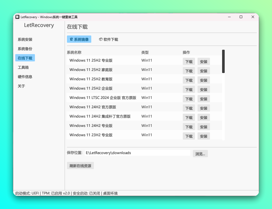Viewport: 272px width, 209px height.
Task: Click the 浏览... button for save location
Action: click(200, 153)
